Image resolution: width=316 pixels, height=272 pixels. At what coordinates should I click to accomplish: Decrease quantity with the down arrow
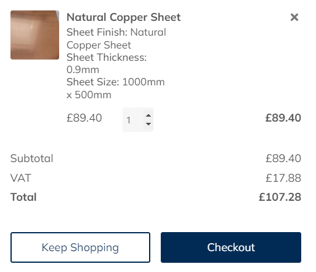tap(148, 124)
